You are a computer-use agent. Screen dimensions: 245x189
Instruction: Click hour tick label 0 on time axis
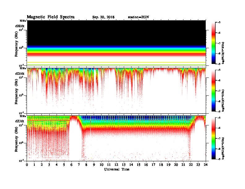pos(27,165)
